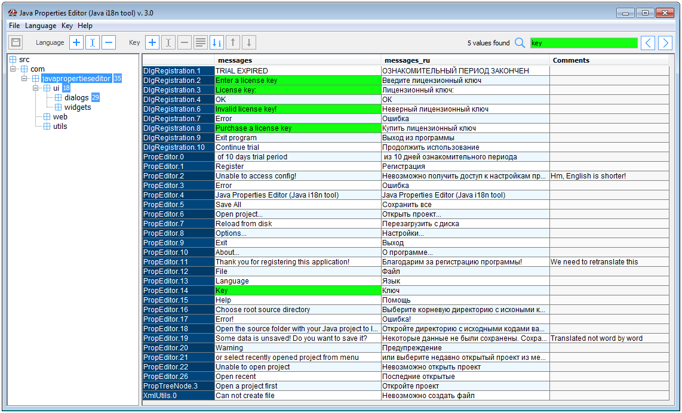Screen dimensions: 682x413
Task: Click the 'Hm, English is shorter!' comment
Action: click(x=609, y=176)
